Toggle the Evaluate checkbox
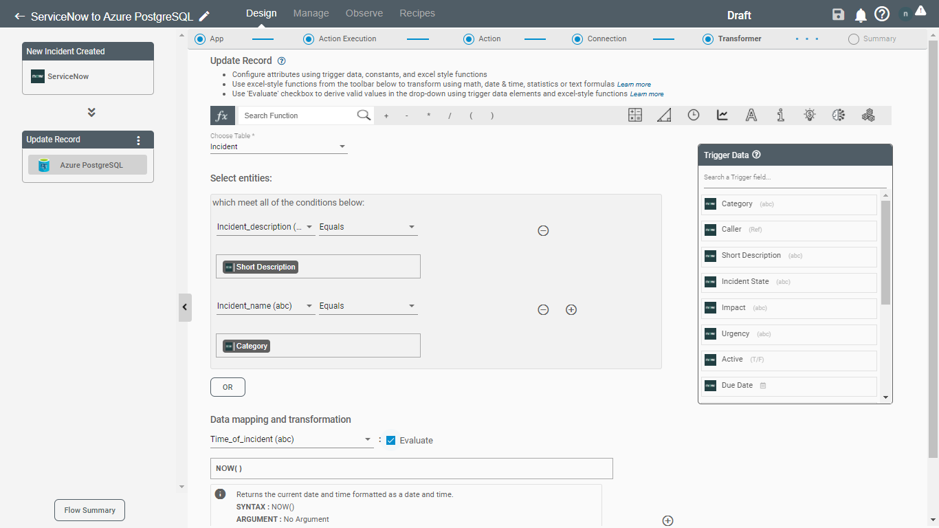This screenshot has height=528, width=939. pyautogui.click(x=391, y=440)
